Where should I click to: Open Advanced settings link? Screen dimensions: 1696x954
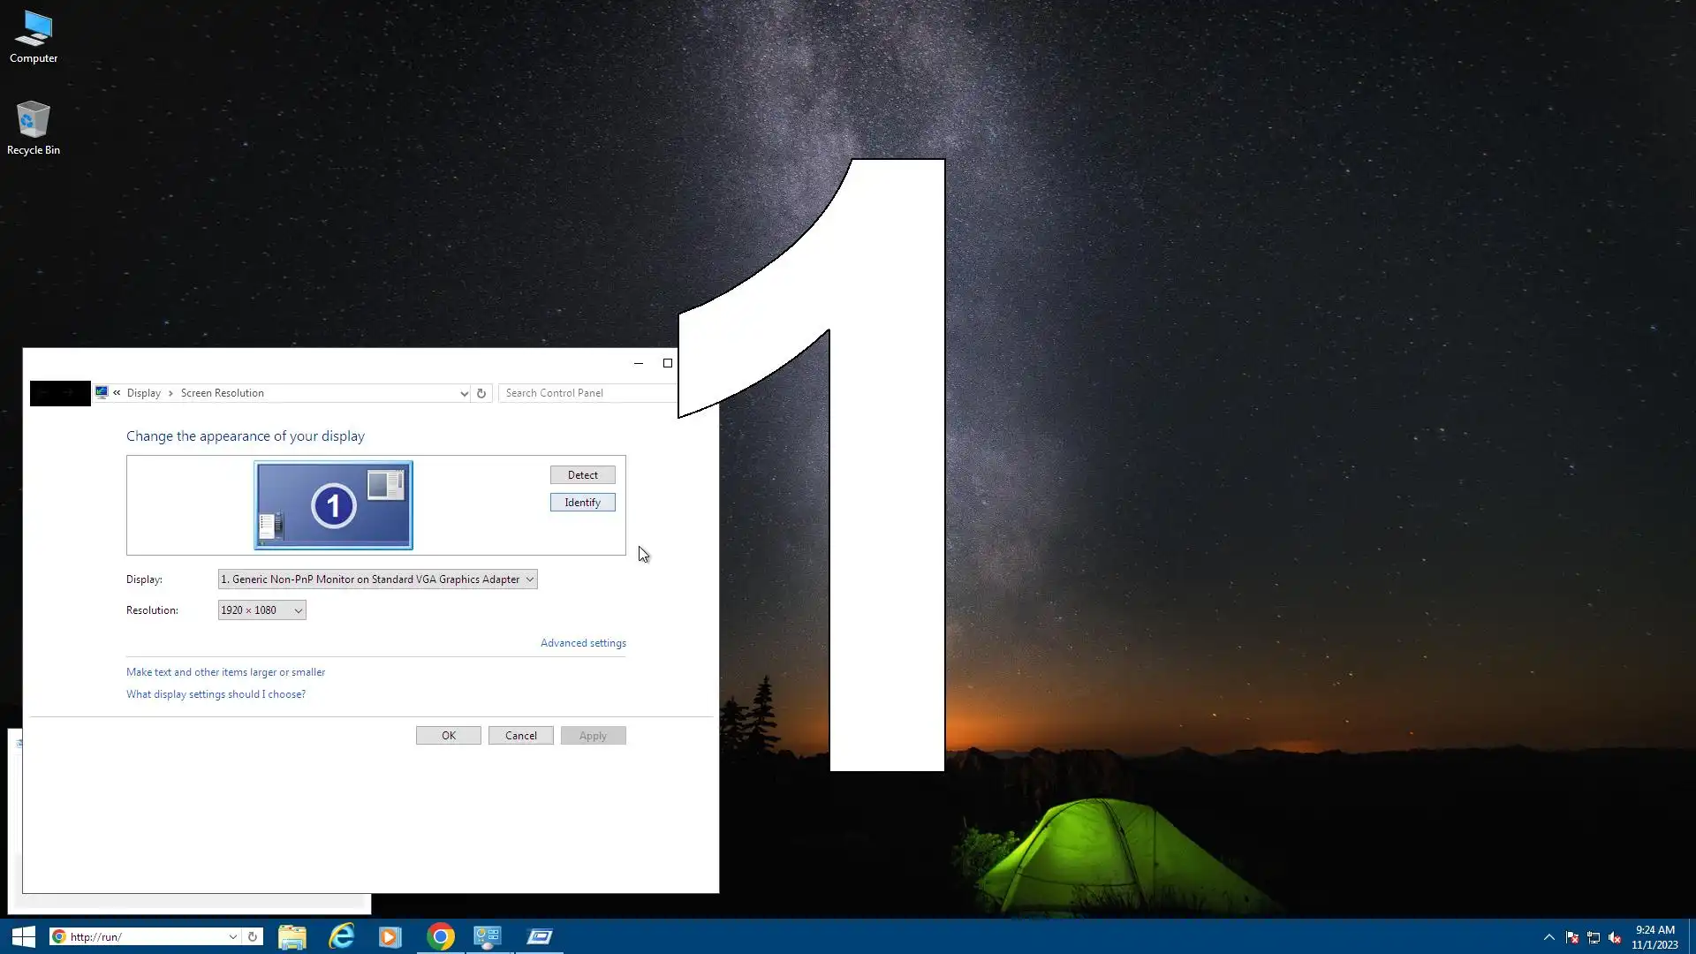pos(583,643)
